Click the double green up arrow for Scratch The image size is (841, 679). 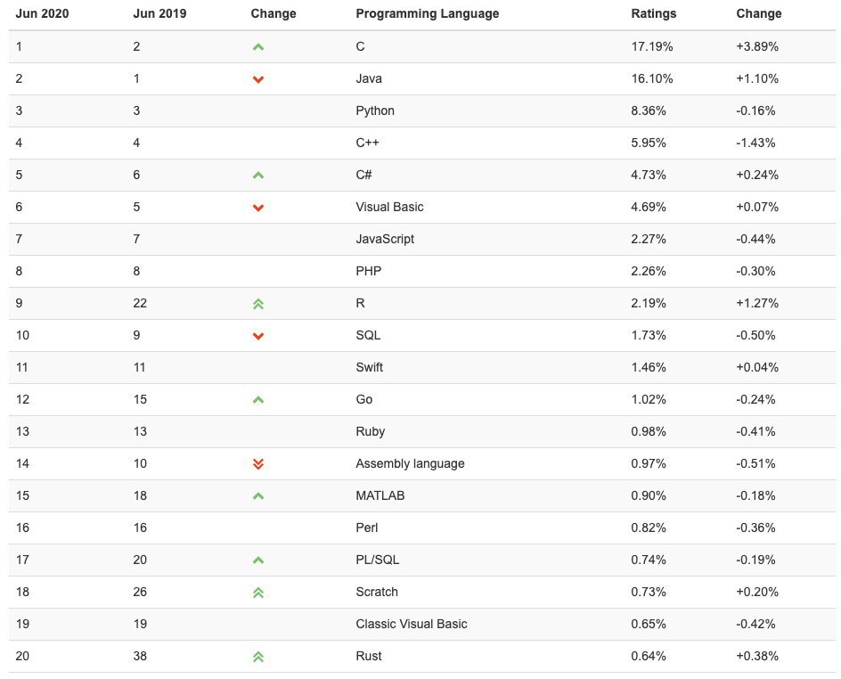point(258,593)
